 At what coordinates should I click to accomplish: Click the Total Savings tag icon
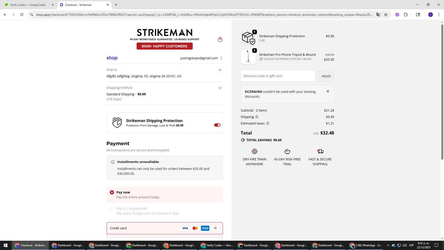(x=243, y=140)
